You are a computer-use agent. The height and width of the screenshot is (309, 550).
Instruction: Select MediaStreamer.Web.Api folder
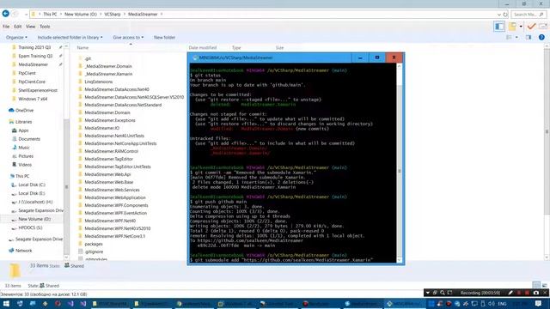107,174
